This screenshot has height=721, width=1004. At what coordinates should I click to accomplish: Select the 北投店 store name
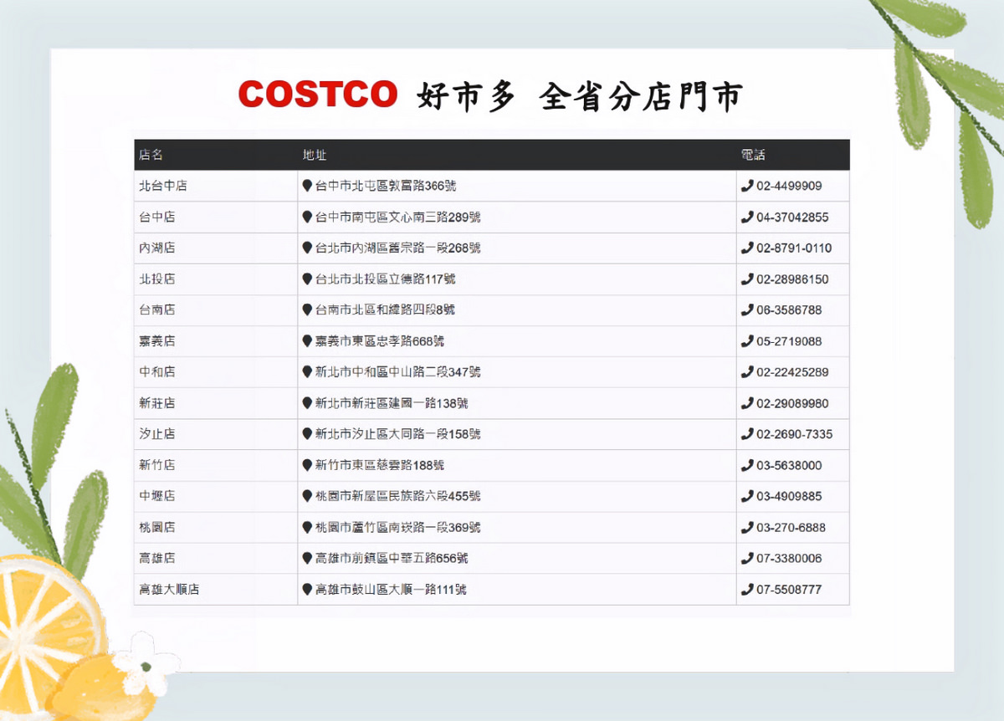point(157,279)
